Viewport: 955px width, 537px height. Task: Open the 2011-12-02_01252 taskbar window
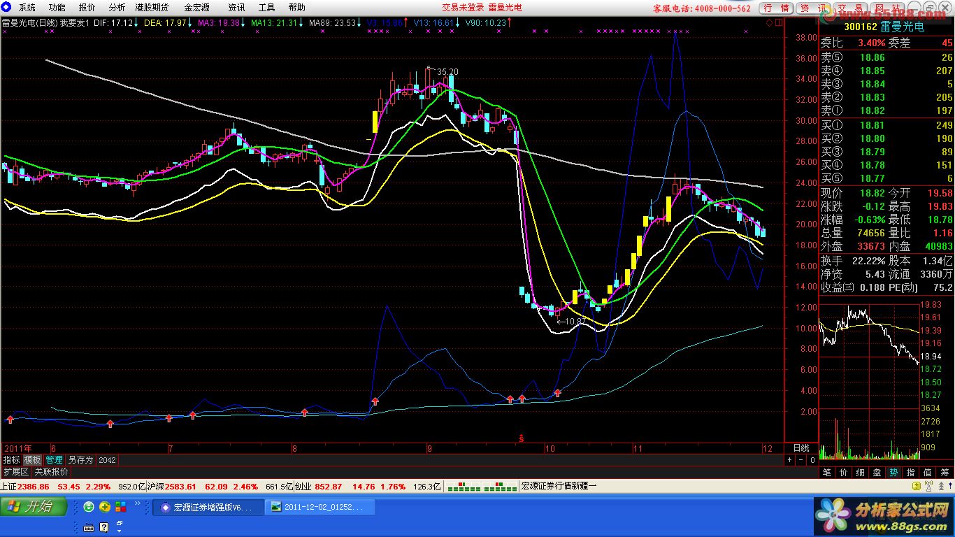(320, 508)
